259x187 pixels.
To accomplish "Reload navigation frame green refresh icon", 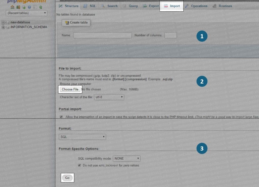I will [41, 7].
